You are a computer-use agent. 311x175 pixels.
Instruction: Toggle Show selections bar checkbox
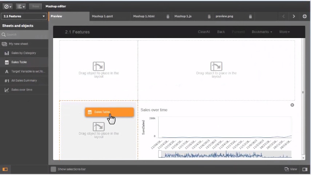pyautogui.click(x=53, y=169)
